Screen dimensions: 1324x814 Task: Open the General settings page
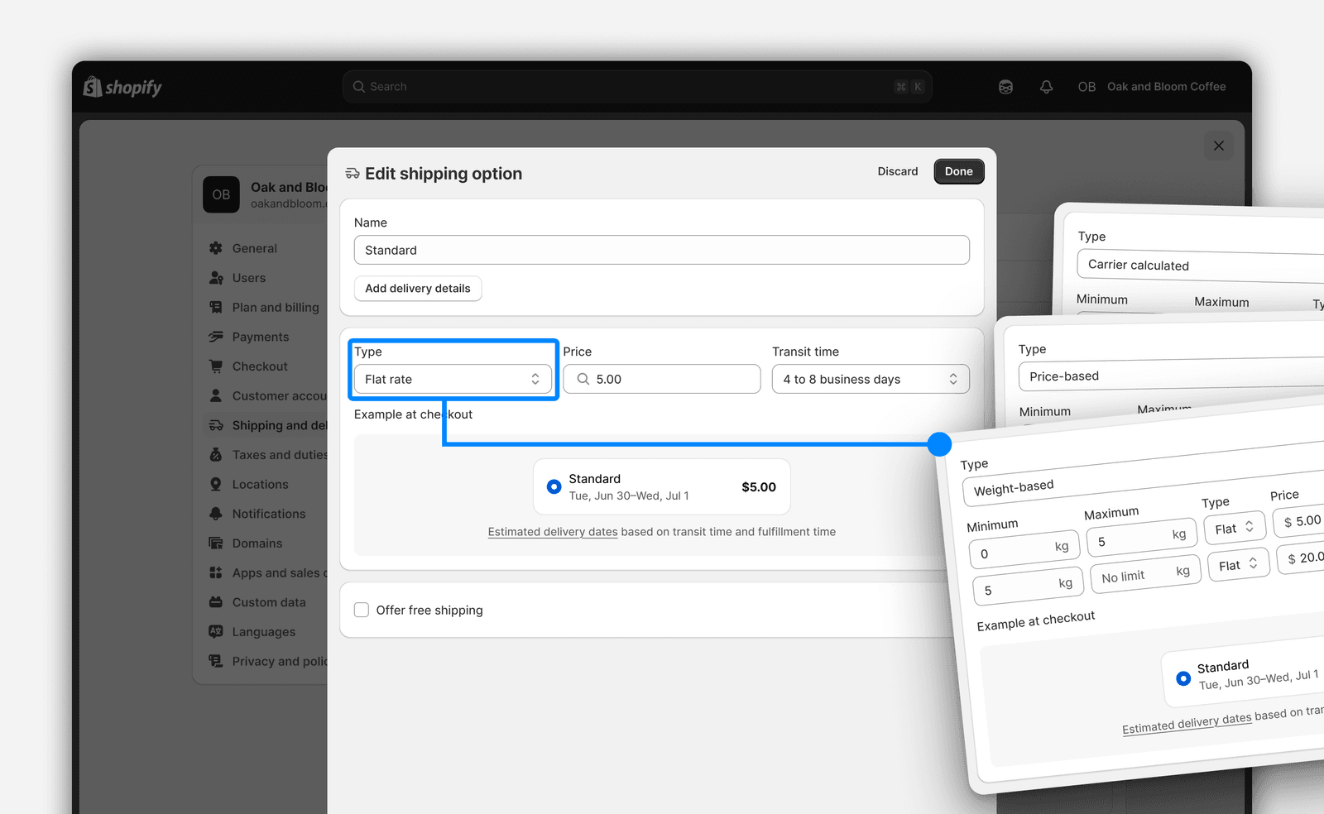click(255, 248)
